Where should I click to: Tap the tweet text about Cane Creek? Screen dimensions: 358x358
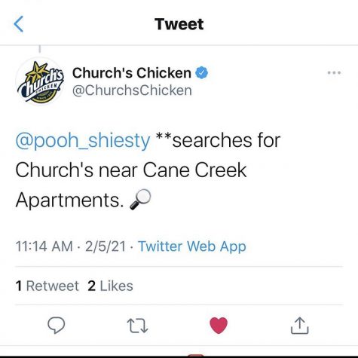tap(148, 170)
